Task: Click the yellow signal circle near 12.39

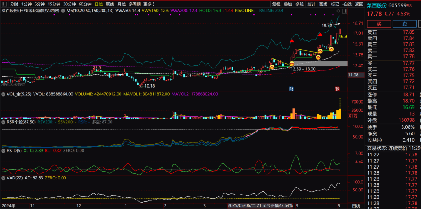Action: 292,64
